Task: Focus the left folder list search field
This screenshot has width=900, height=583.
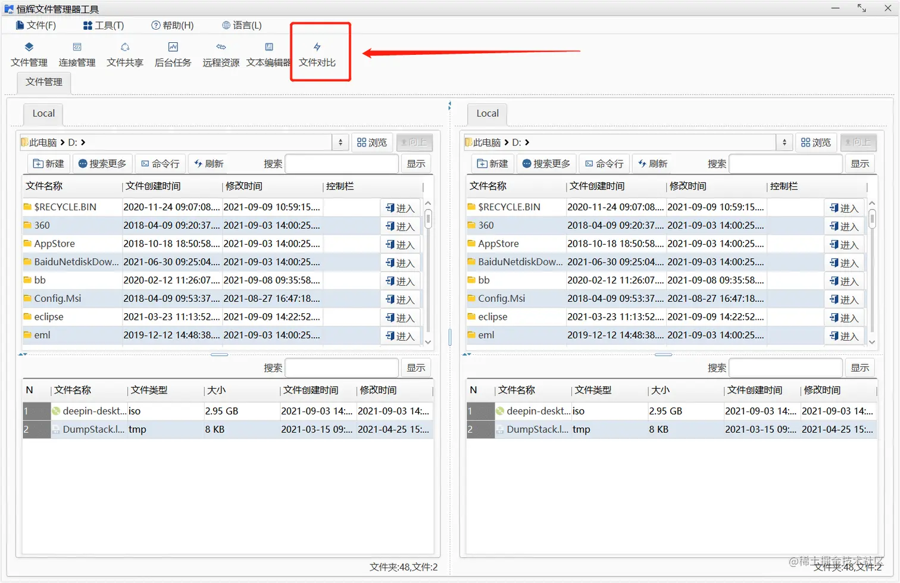Action: [x=342, y=164]
